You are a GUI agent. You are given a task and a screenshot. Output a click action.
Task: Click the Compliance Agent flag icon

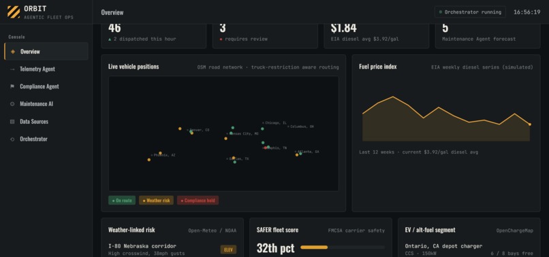click(13, 86)
